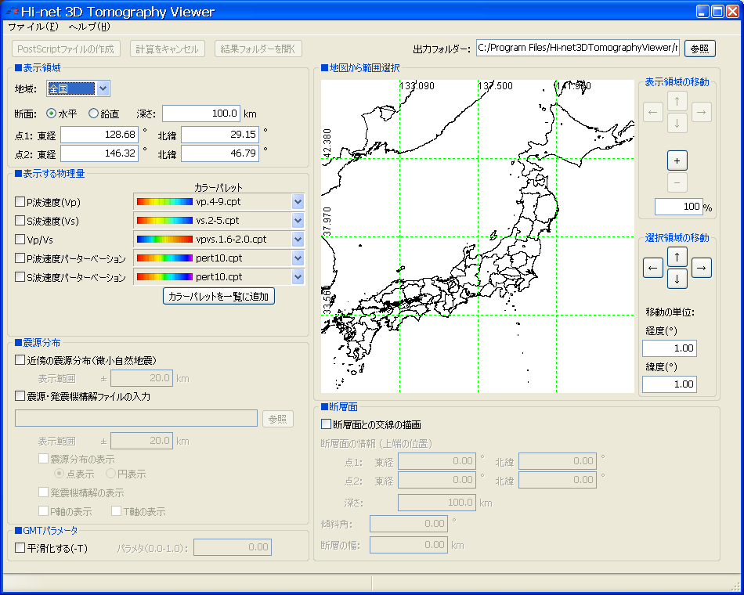Viewport: 744px width, 595px height.
Task: Check S波速度(Vs) checkbox
Action: click(20, 221)
